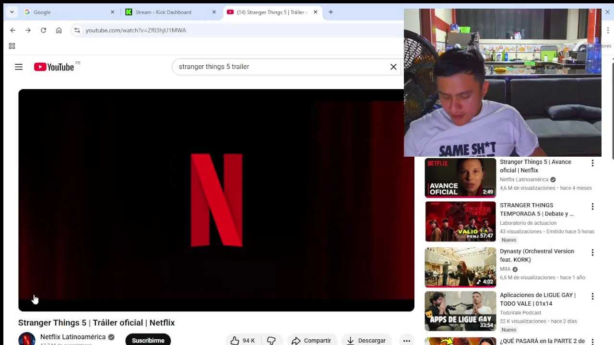Viewport: 614px width, 345px height.
Task: Go back to the previous page
Action: [x=13, y=30]
